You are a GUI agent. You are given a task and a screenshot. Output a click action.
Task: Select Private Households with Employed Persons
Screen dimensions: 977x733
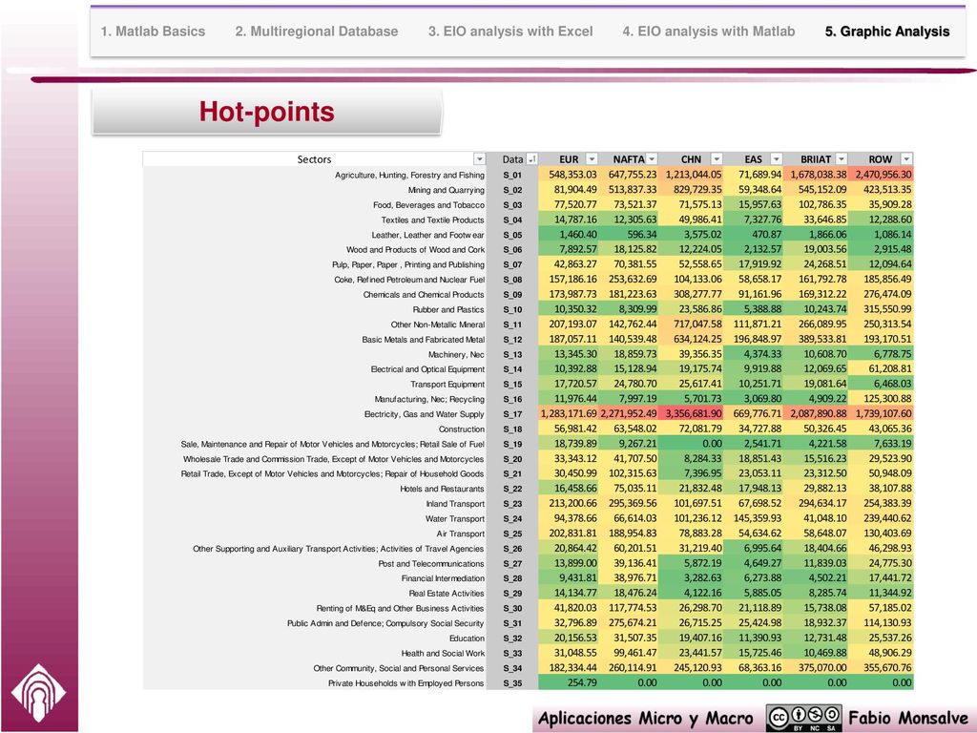tap(405, 683)
